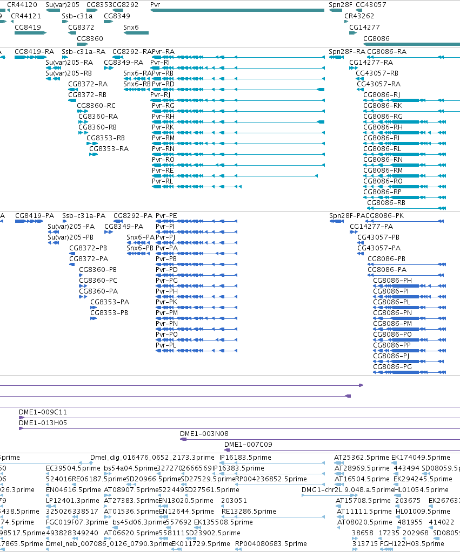Select EST RP004080683.5prime label
Screen dimensions: 460x552
[x=271, y=543]
